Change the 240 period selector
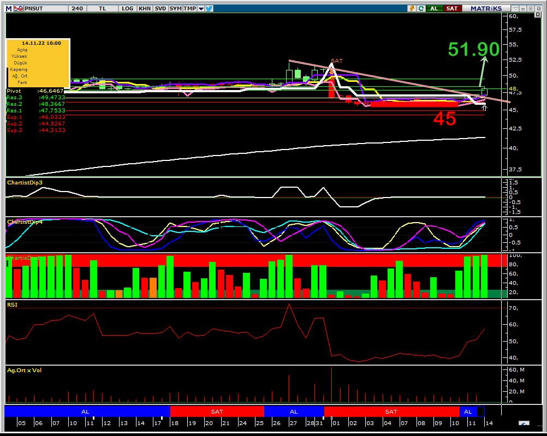This screenshot has height=436, width=547. (x=77, y=8)
